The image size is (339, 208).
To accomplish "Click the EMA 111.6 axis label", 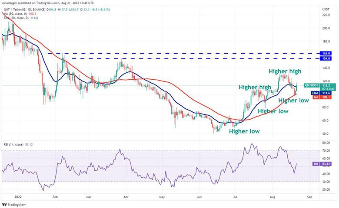I will pos(321,93).
